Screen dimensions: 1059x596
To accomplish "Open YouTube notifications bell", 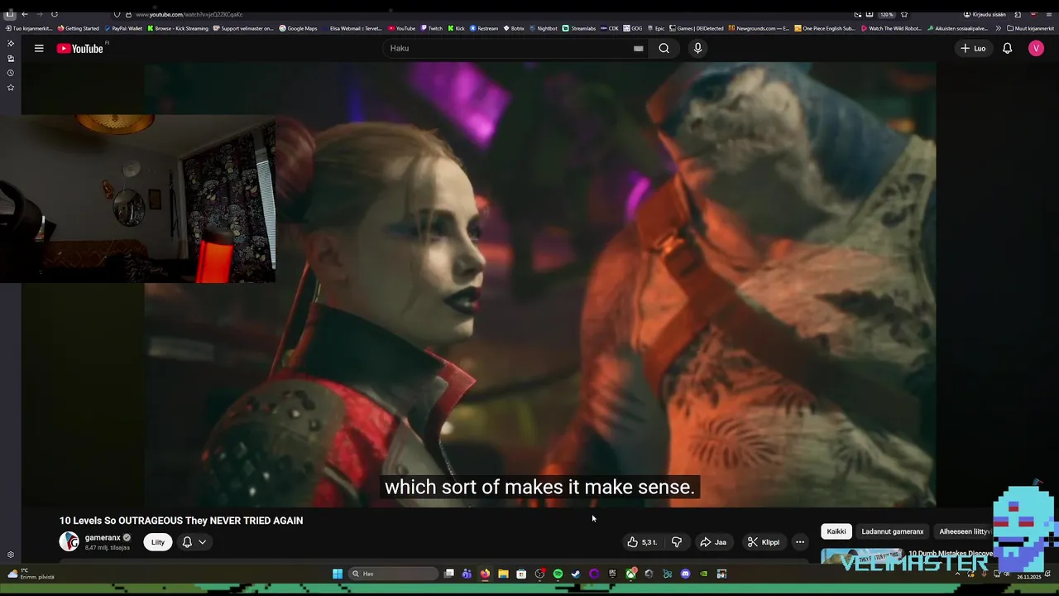I will click(1007, 49).
